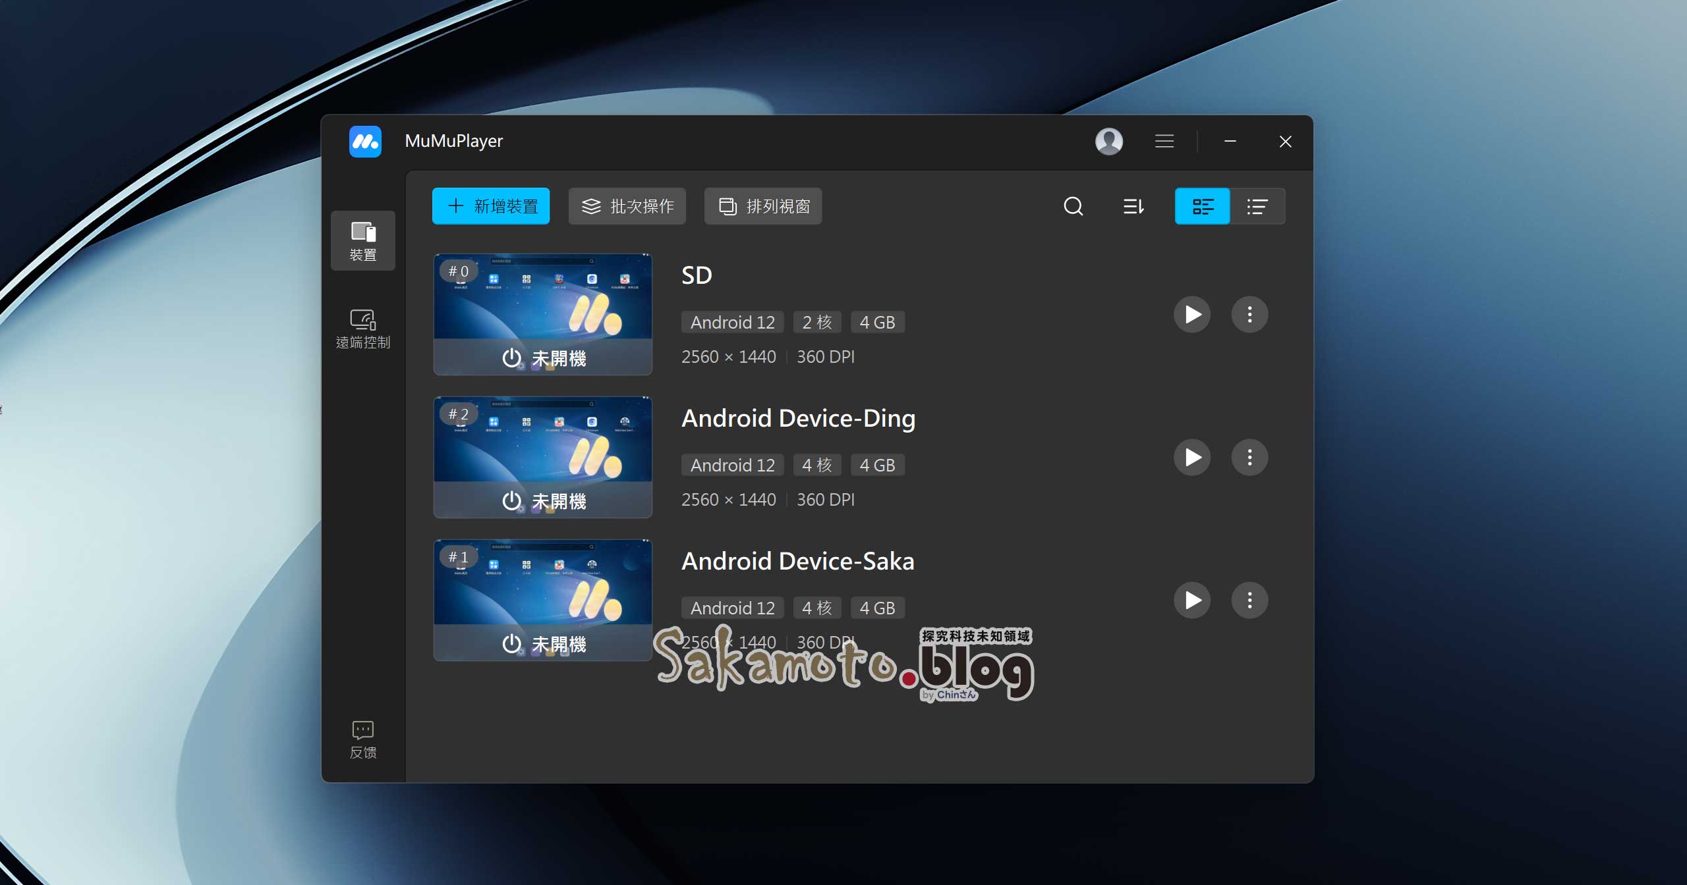Open more options for Android Device-Ding
Screen dimensions: 1687x885
tap(1249, 457)
